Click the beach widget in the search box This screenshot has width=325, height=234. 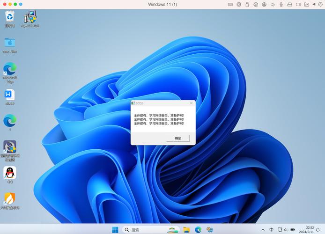[172, 230]
